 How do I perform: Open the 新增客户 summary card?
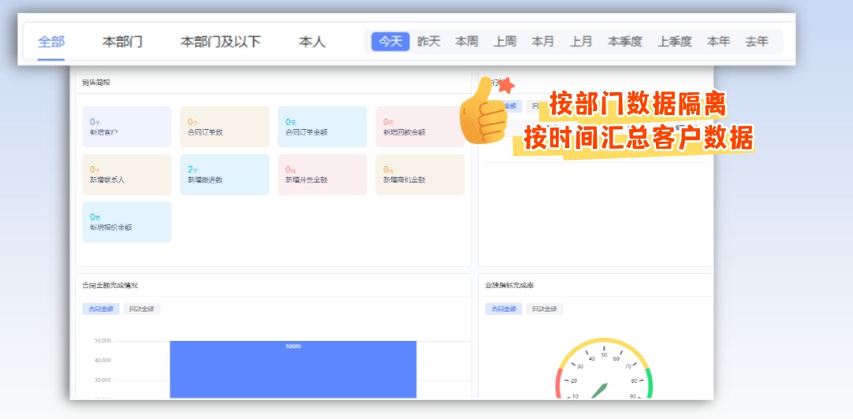(x=127, y=127)
